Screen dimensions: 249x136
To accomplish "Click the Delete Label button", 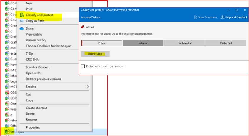I will pos(95,54).
